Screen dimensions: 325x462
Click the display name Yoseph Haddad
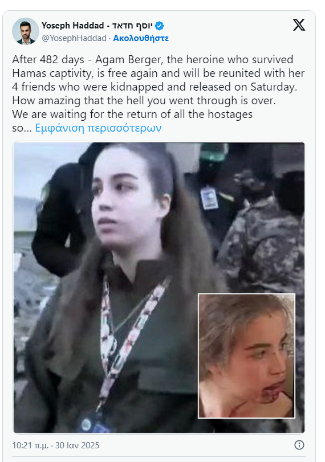pyautogui.click(x=72, y=26)
